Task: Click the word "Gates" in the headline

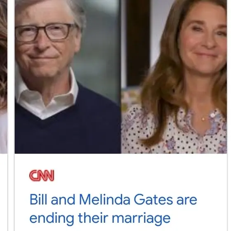Action: (x=153, y=200)
